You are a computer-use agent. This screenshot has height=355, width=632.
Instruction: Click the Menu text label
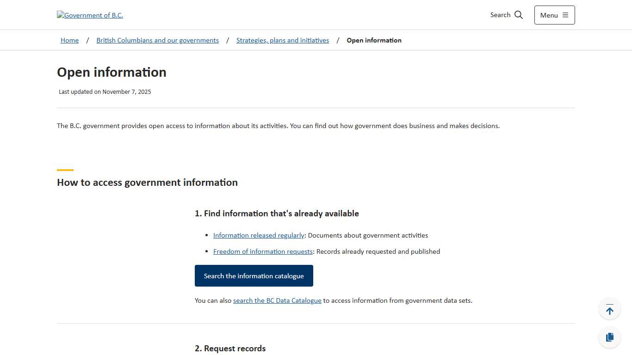[549, 15]
